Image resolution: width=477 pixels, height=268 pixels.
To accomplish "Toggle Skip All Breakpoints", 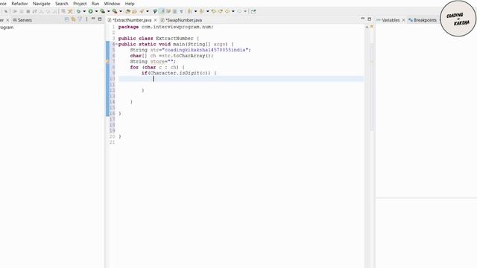I will (6, 11).
